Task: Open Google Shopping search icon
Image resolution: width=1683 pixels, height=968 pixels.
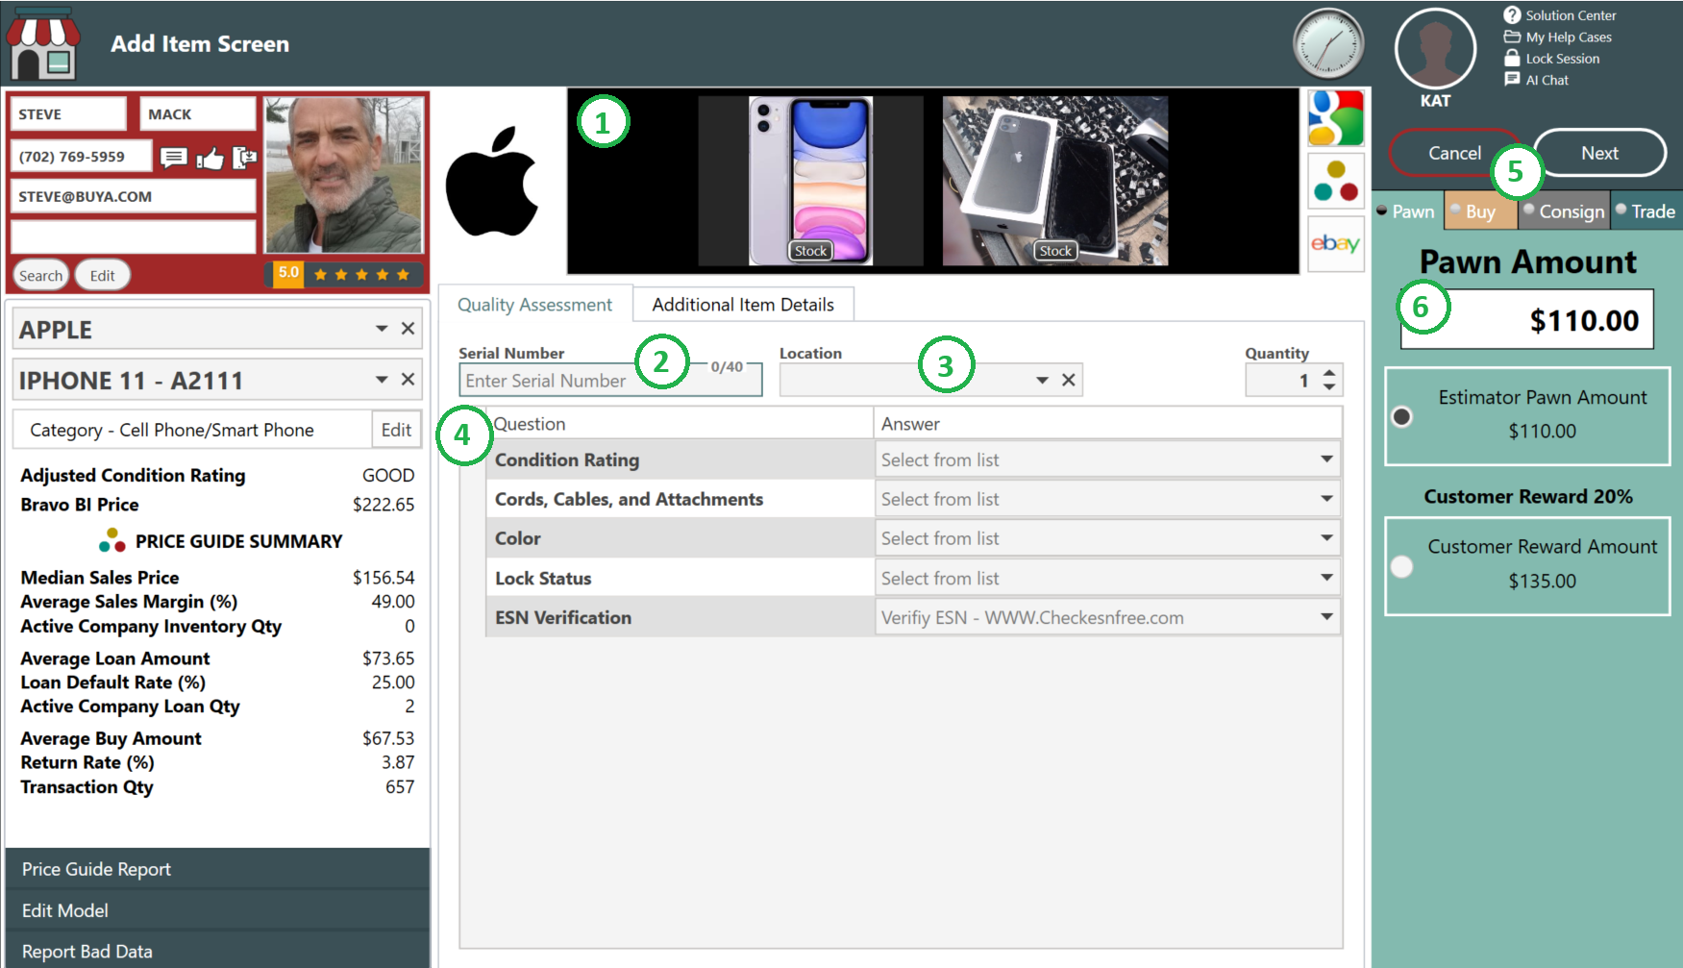Action: pyautogui.click(x=1336, y=118)
